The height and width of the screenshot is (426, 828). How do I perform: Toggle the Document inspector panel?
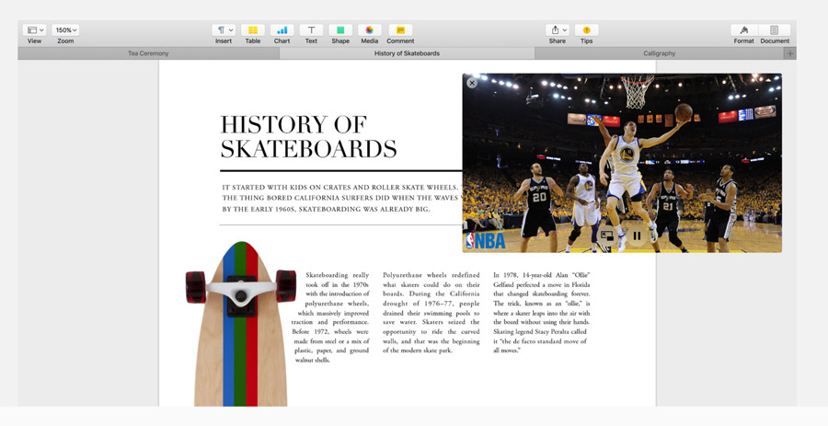775,30
